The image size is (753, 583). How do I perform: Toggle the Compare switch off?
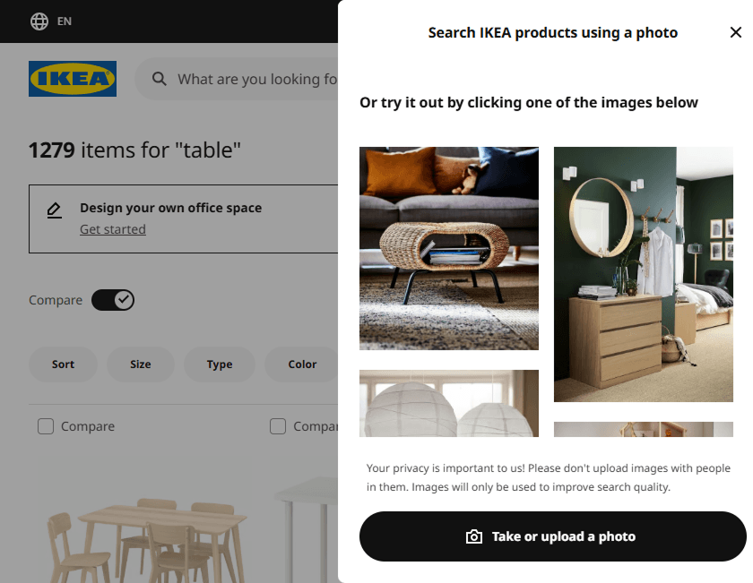coord(113,299)
